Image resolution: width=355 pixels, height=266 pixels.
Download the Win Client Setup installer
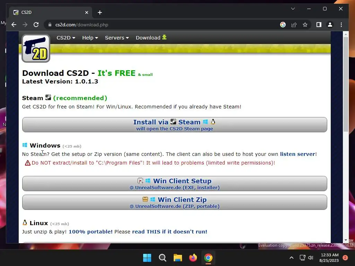175,184
